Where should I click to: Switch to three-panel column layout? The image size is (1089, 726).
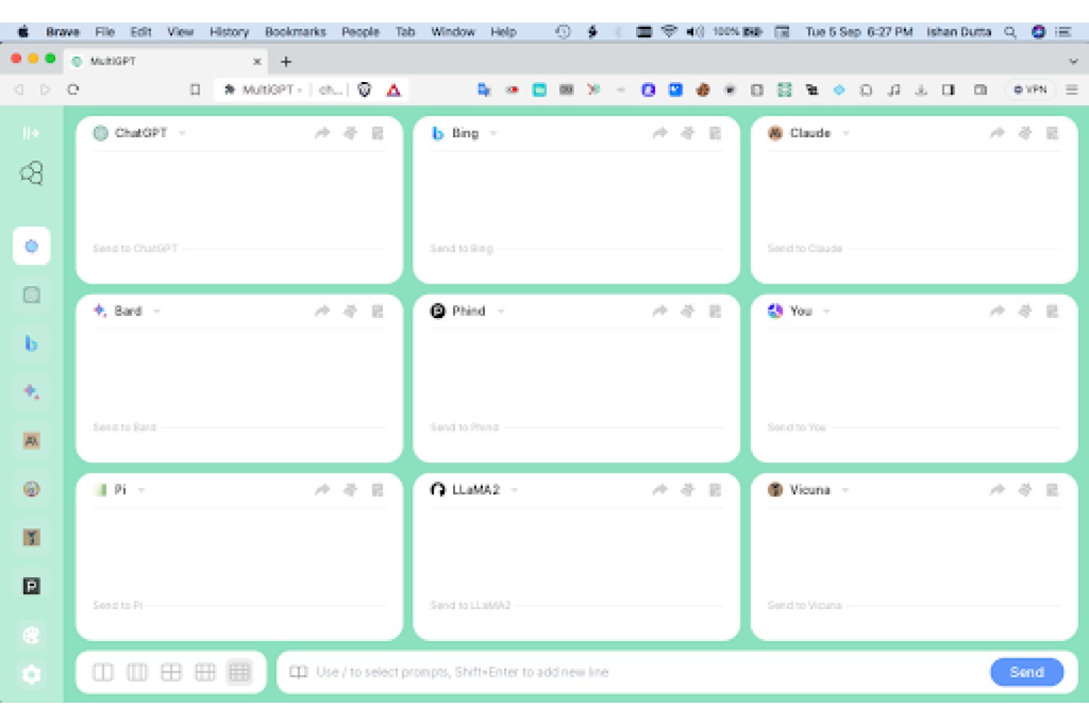[137, 672]
